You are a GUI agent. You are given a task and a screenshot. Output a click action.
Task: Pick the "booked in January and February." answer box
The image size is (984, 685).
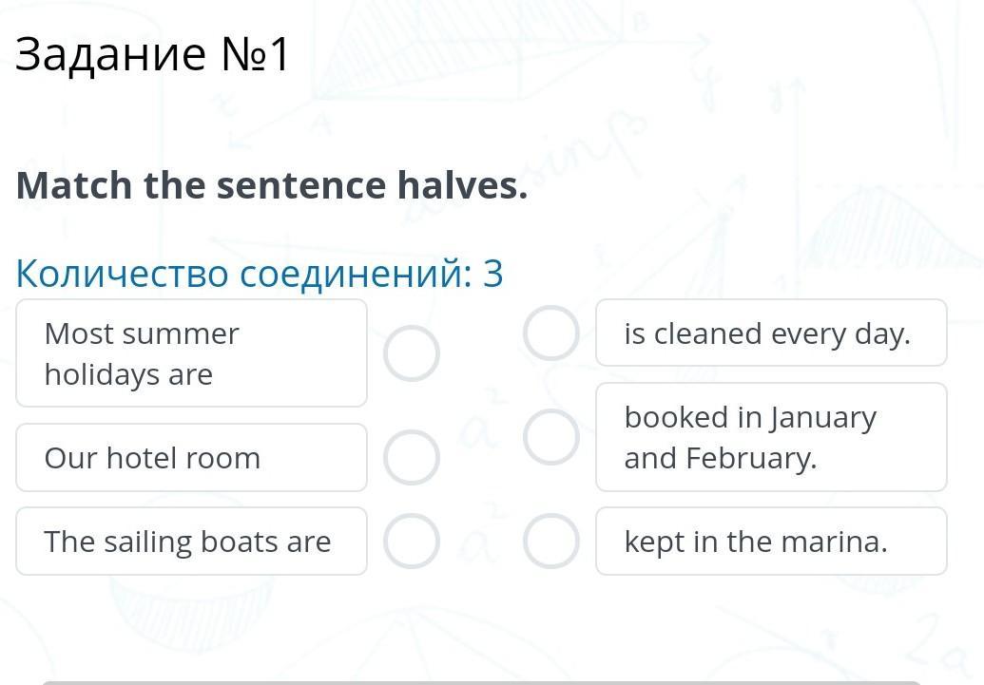771,437
